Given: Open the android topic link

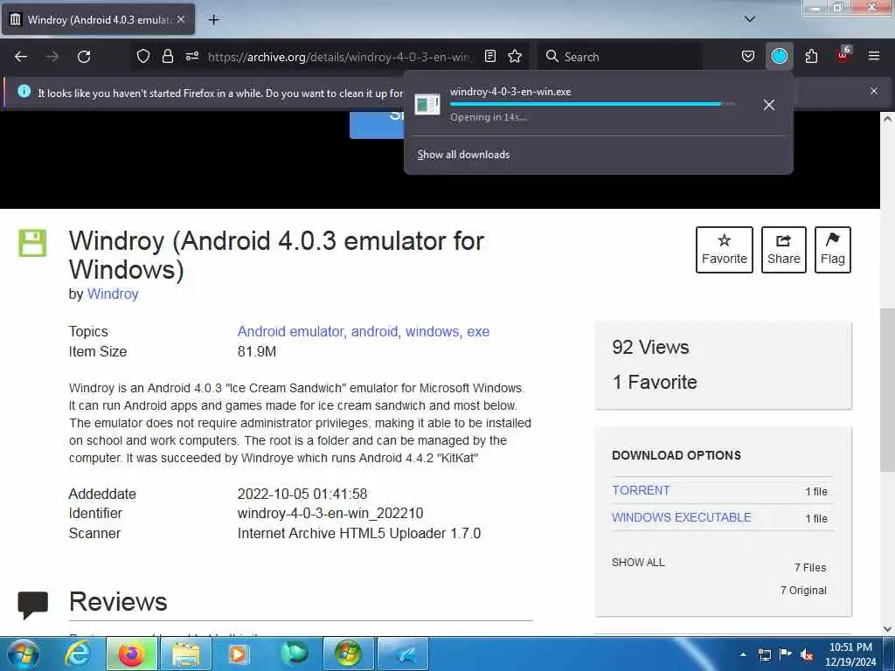Looking at the screenshot, I should click(x=374, y=331).
